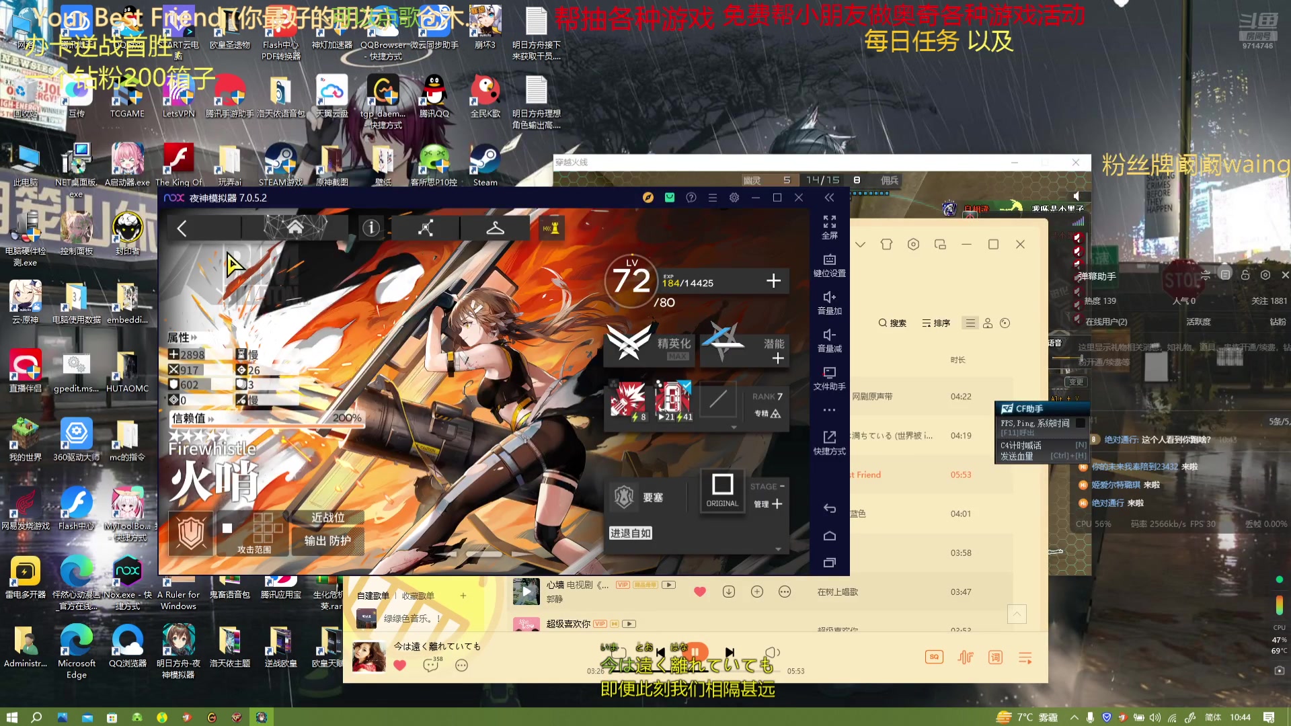Open Nox title bar help question icon
Screen dimensions: 1291x726
pos(691,198)
